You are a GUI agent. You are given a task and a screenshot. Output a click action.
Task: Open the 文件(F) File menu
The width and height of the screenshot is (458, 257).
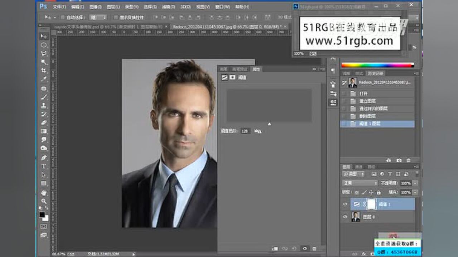tap(59, 7)
